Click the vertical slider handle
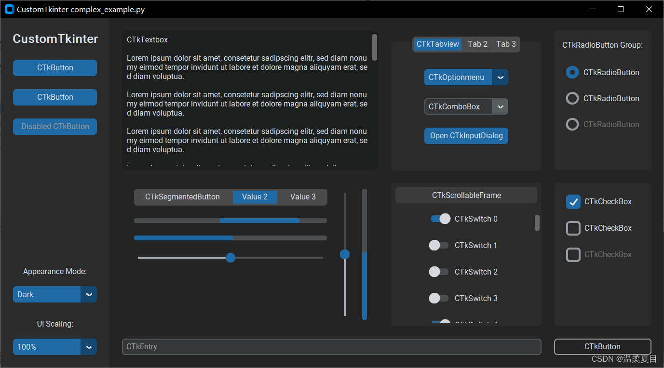The height and width of the screenshot is (368, 664). tap(345, 254)
